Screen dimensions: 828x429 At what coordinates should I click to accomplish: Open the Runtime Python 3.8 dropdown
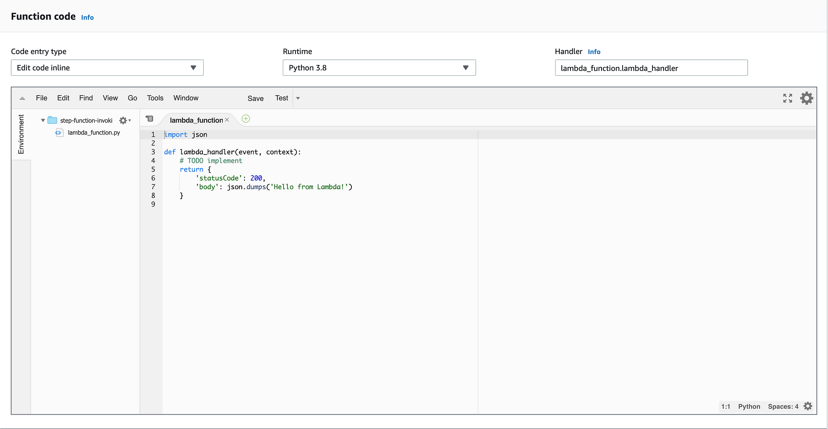(379, 67)
